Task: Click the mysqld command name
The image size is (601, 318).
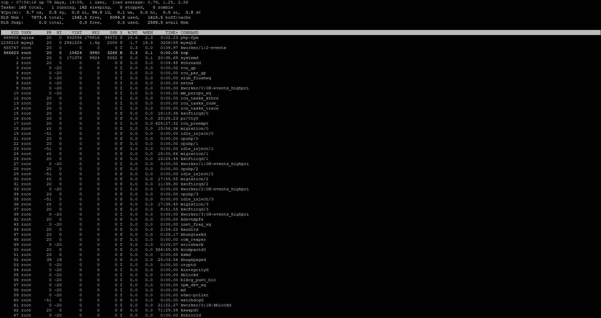Action: click(188, 43)
